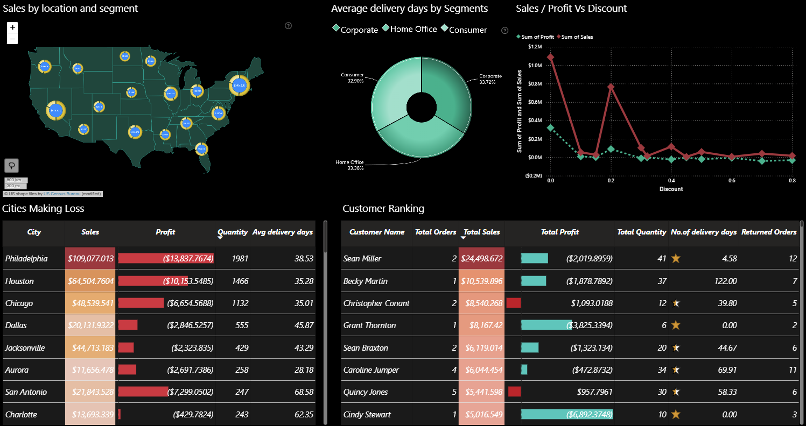Sort by Returned Orders column header
Screen dimensions: 806x426
click(x=769, y=232)
